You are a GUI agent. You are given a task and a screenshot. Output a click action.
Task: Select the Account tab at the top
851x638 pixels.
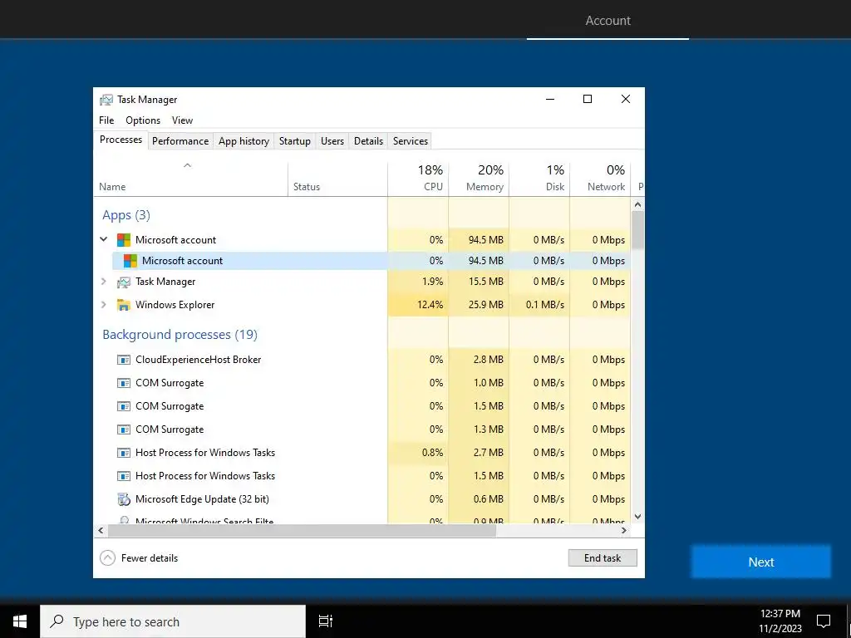[608, 21]
